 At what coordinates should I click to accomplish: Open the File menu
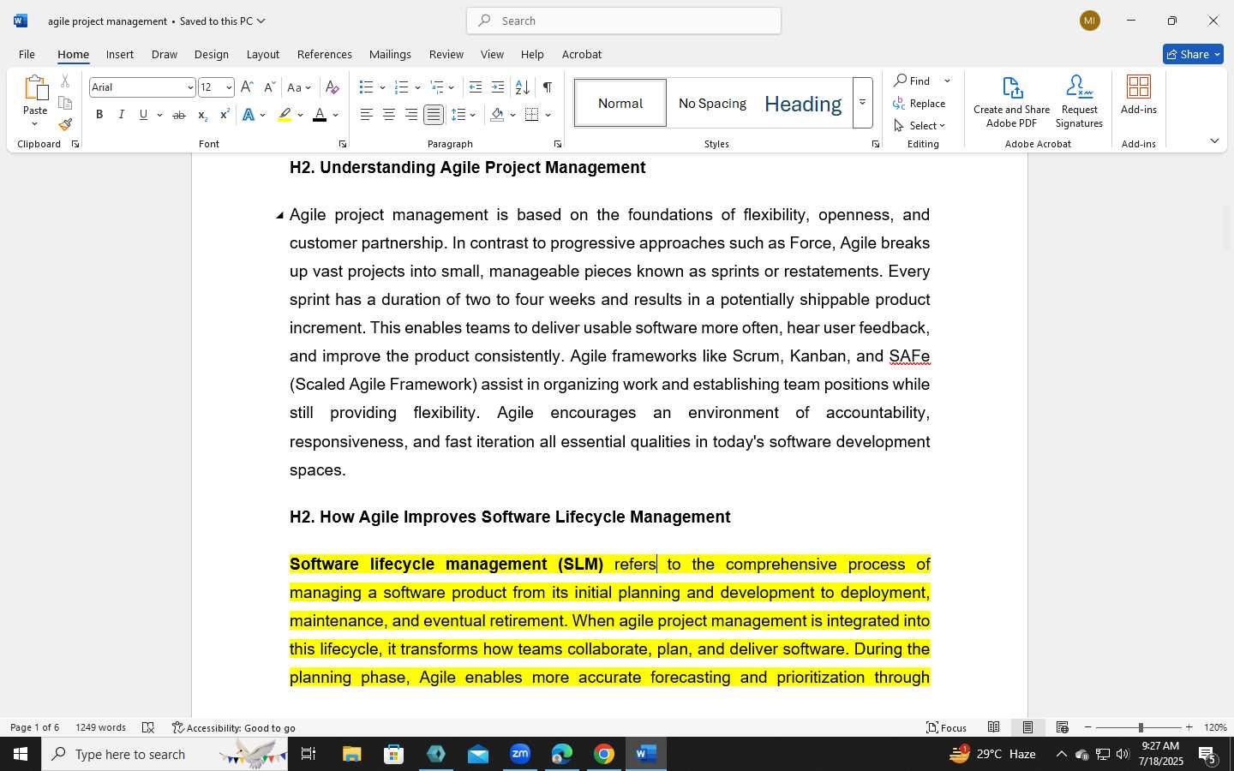pos(27,54)
